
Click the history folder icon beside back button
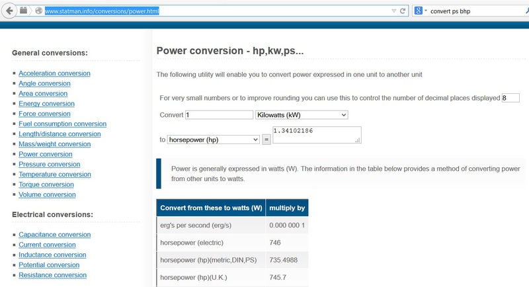coord(23,11)
